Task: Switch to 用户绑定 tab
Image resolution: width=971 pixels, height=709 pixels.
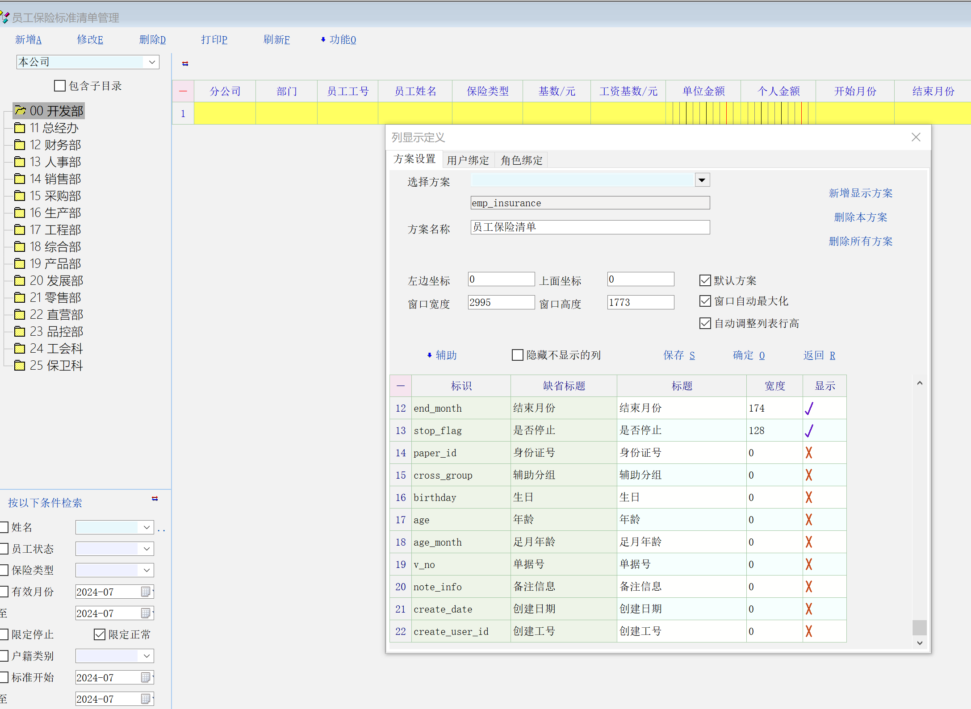Action: coord(468,160)
